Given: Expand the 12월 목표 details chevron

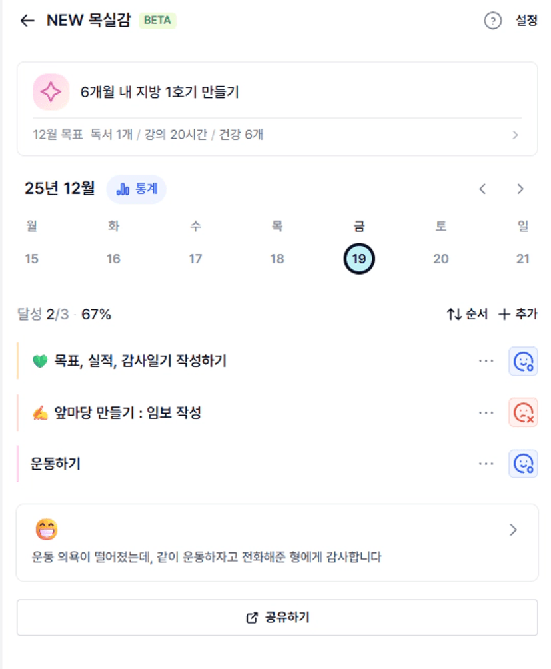Looking at the screenshot, I should [515, 135].
